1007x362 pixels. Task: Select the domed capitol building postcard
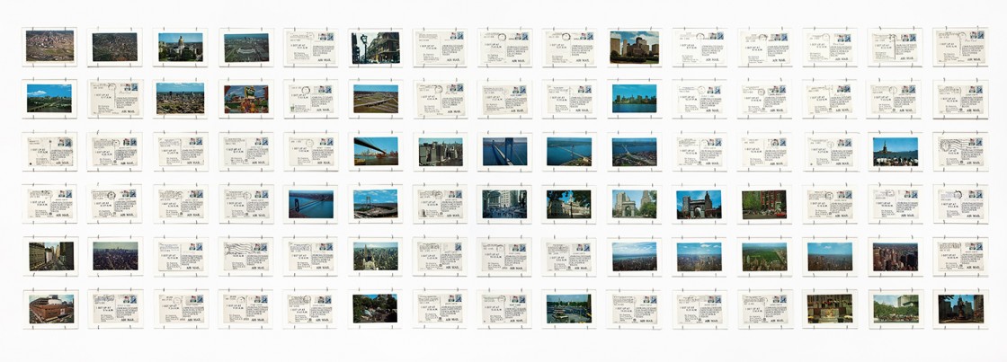181,47
